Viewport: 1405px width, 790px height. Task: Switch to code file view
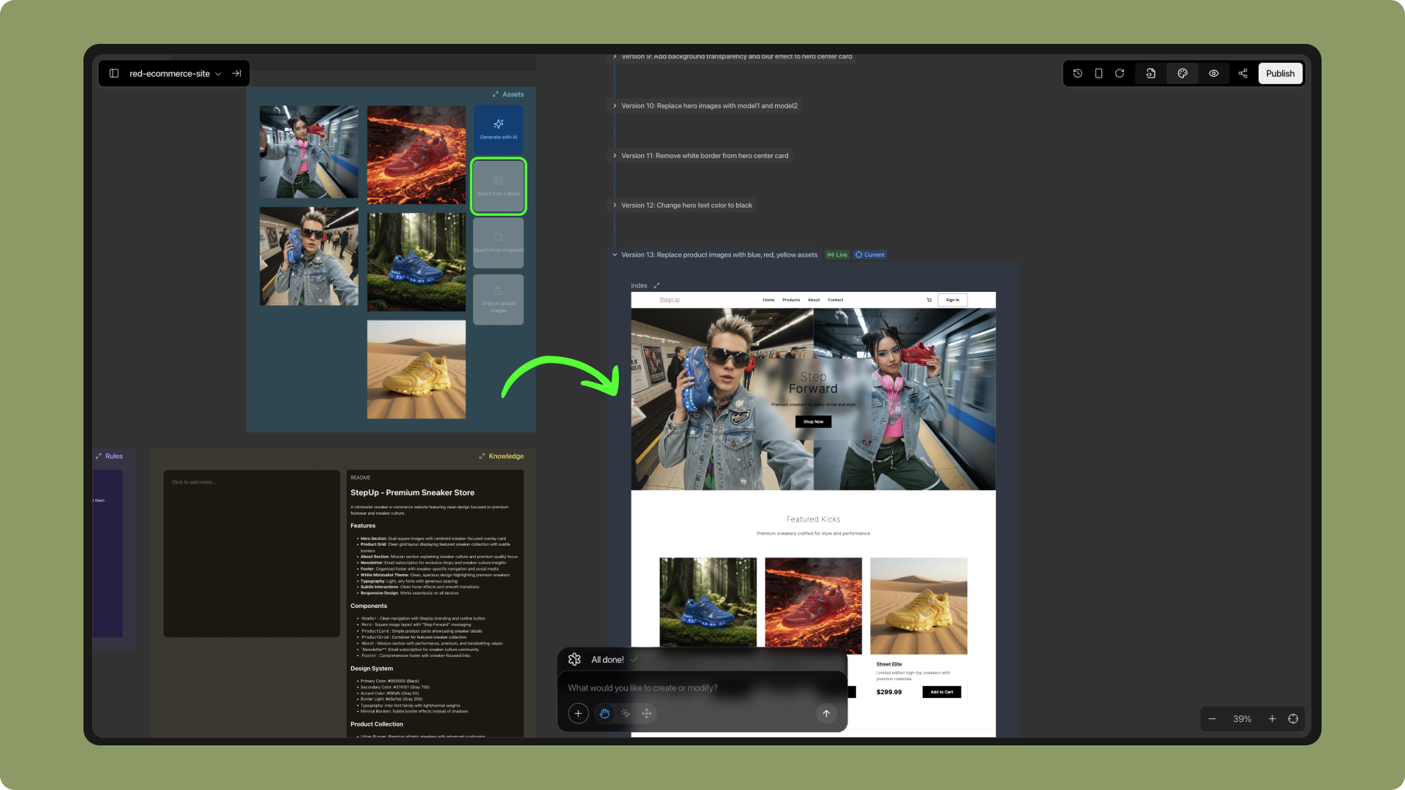pos(1150,73)
